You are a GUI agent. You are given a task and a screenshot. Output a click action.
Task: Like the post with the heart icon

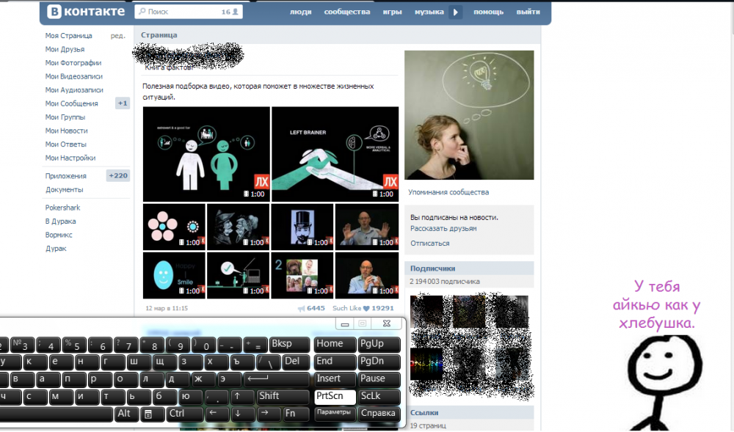pos(366,309)
